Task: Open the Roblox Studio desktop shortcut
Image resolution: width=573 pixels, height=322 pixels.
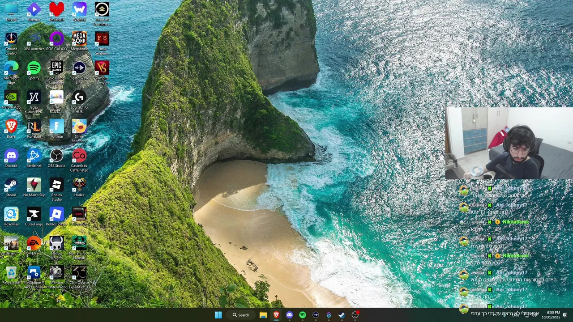Action: point(56,189)
